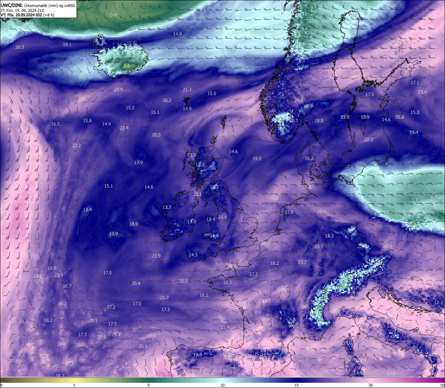The width and height of the screenshot is (445, 388).
Task: Click the 14.8 value north of Iceland
Action: pos(177,34)
